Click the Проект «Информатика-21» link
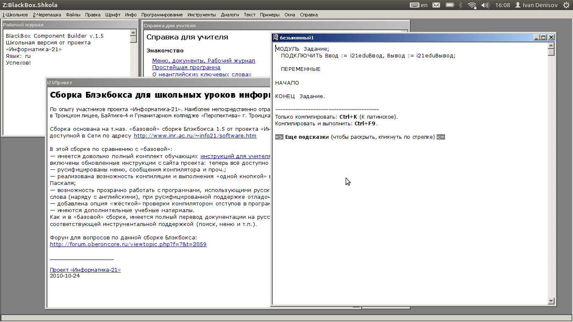 [x=85, y=270]
